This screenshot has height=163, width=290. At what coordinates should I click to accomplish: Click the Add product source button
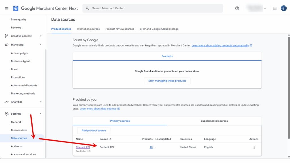[94, 130]
